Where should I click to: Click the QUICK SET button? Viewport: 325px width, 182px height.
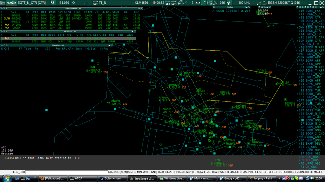174,3
